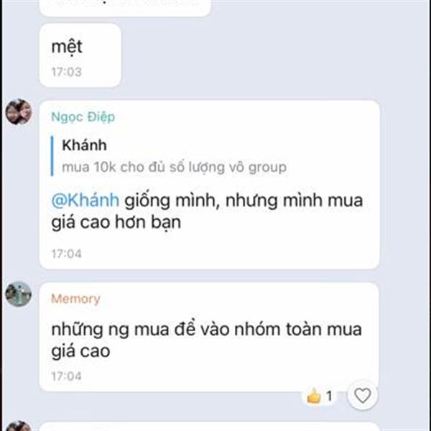Open Memory's avatar photo

[19, 294]
